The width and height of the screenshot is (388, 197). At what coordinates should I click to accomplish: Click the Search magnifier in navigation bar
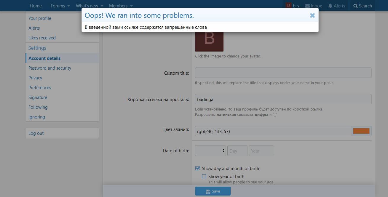click(x=355, y=6)
